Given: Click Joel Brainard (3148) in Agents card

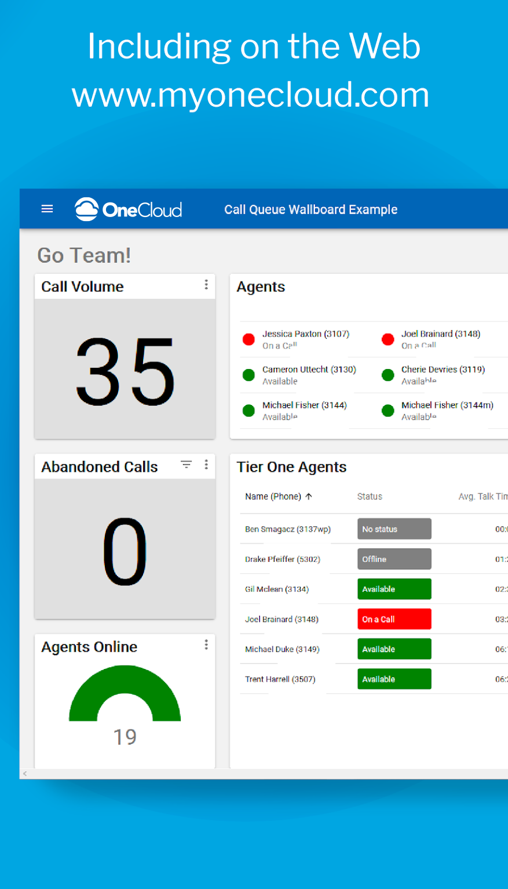Looking at the screenshot, I should (441, 334).
